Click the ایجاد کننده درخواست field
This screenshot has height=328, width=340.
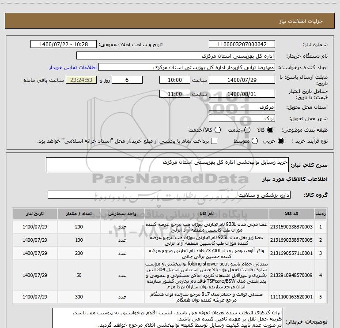187,67
